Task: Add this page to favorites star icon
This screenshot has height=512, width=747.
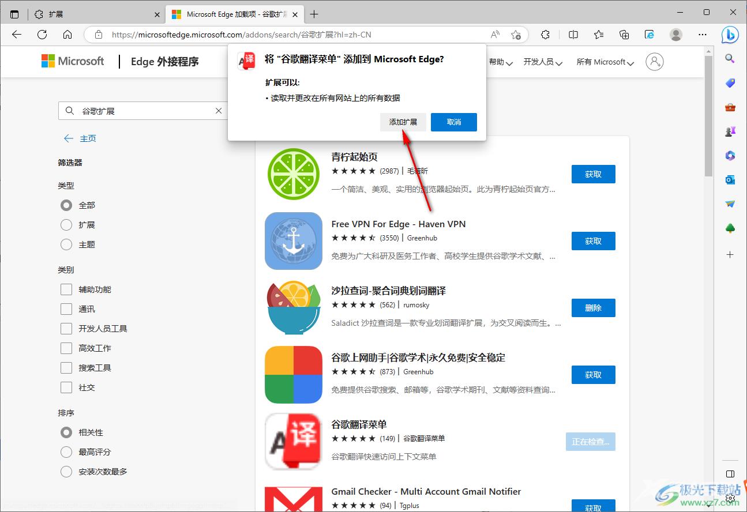Action: click(x=516, y=35)
